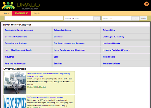Open the Aircraft Maintenance Engineering Colleges ad
The height and width of the screenshot is (108, 151).
coord(49,75)
